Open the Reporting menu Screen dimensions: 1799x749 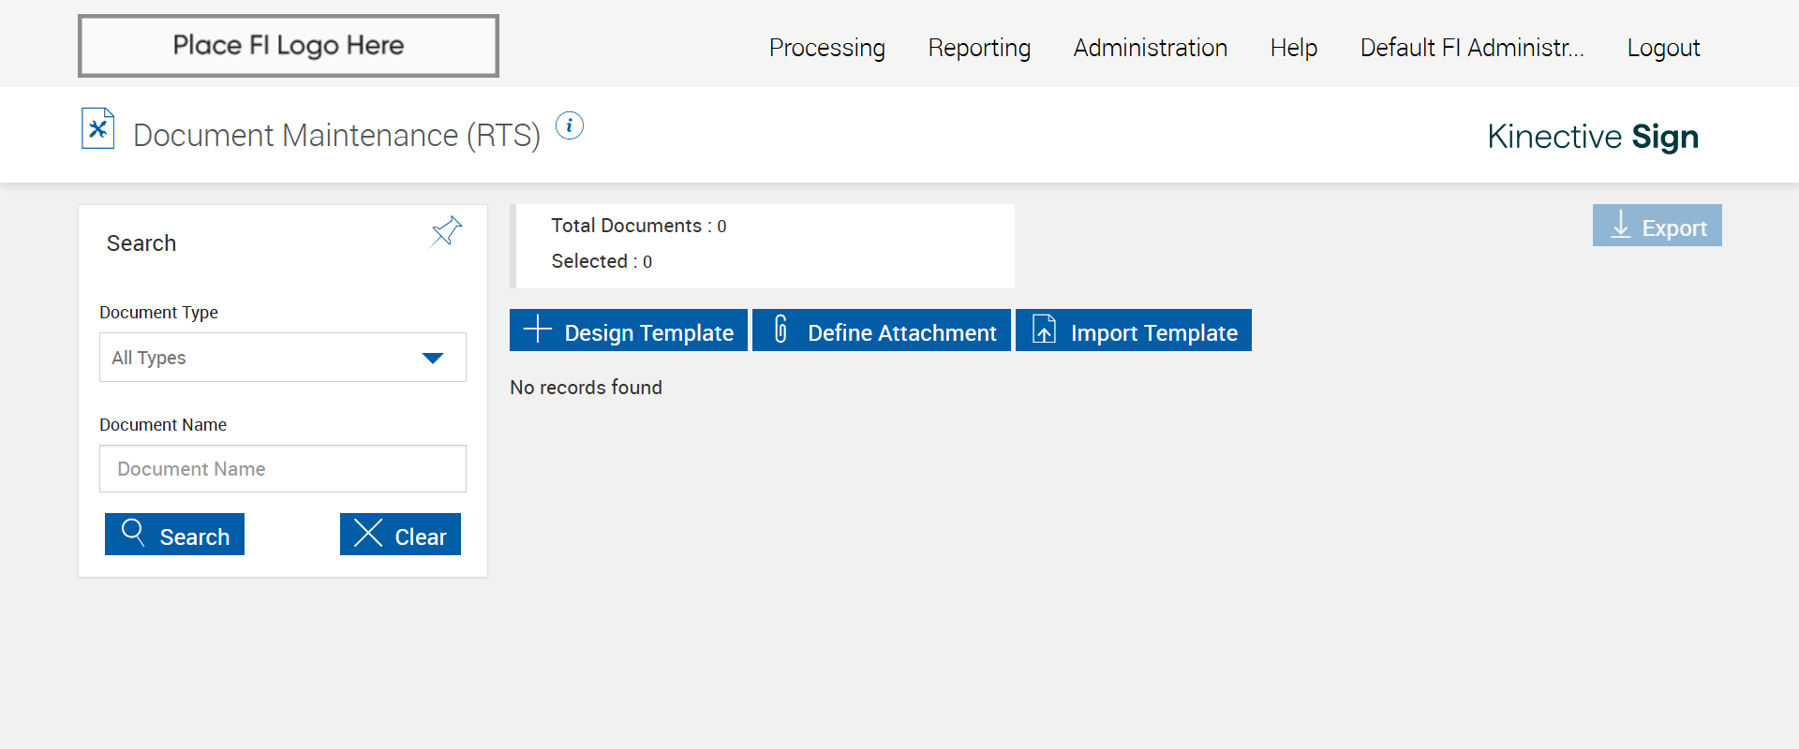[x=979, y=48]
